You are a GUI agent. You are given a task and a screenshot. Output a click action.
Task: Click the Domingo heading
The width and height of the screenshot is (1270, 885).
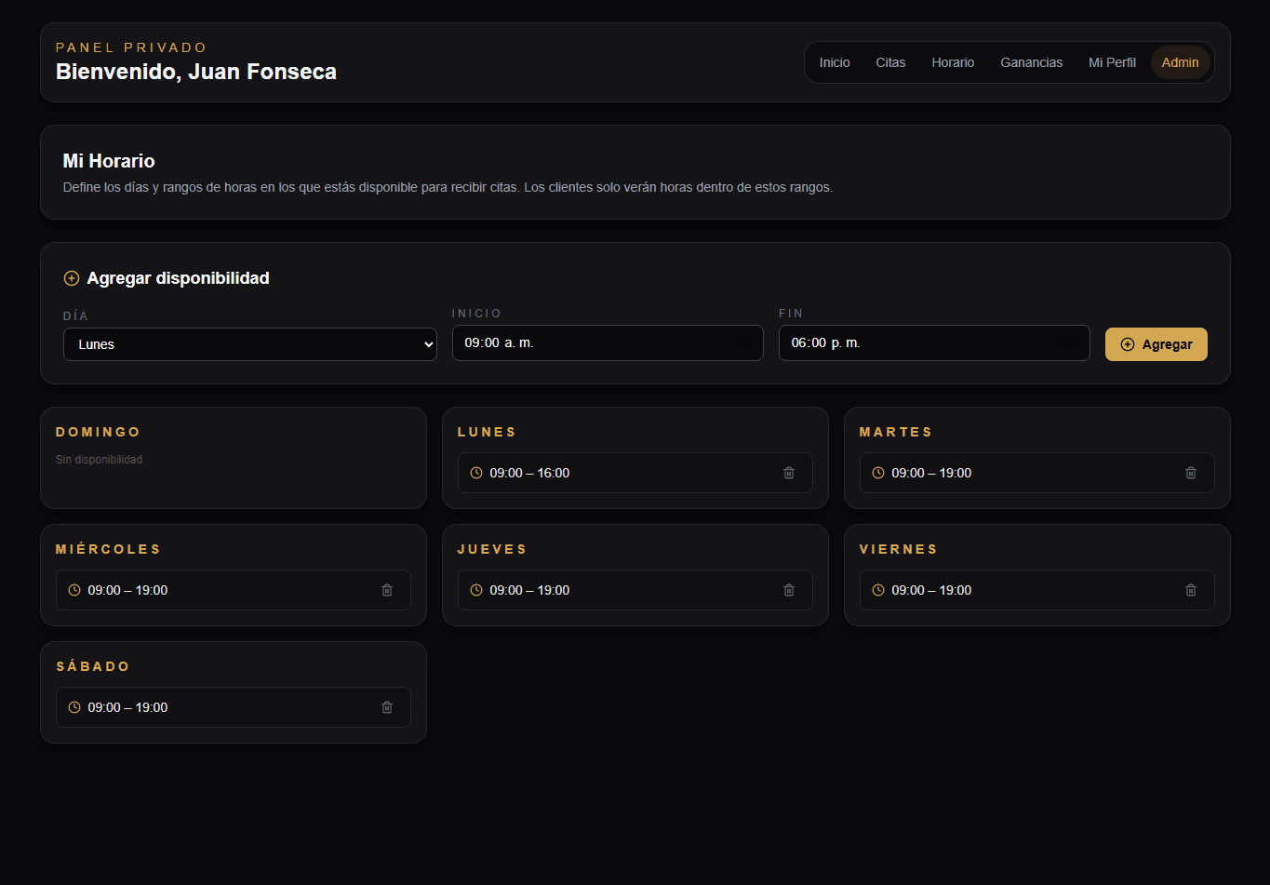[99, 432]
